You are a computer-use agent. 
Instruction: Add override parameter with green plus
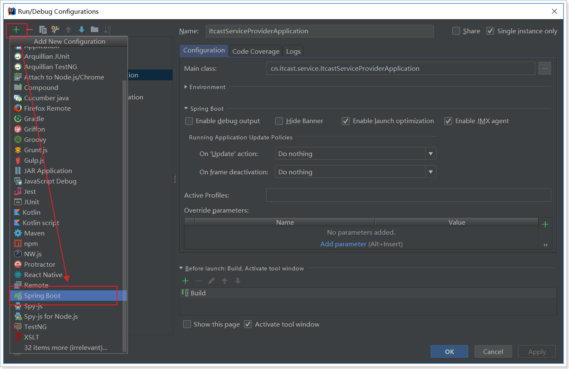point(545,224)
